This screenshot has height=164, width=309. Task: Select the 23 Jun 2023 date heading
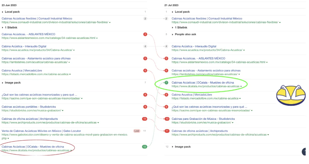click(9, 5)
